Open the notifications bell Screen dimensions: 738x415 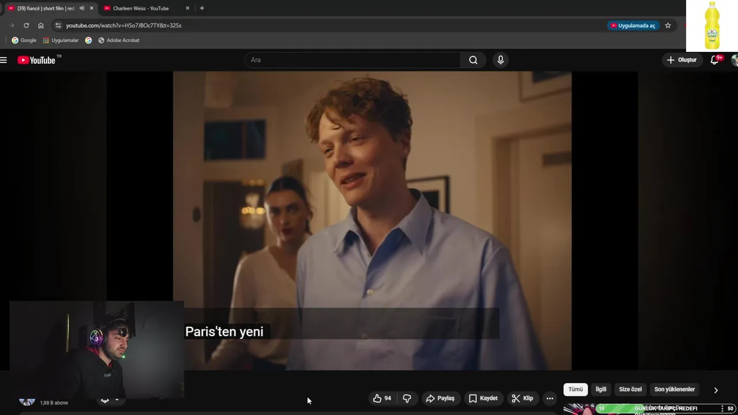pyautogui.click(x=715, y=60)
